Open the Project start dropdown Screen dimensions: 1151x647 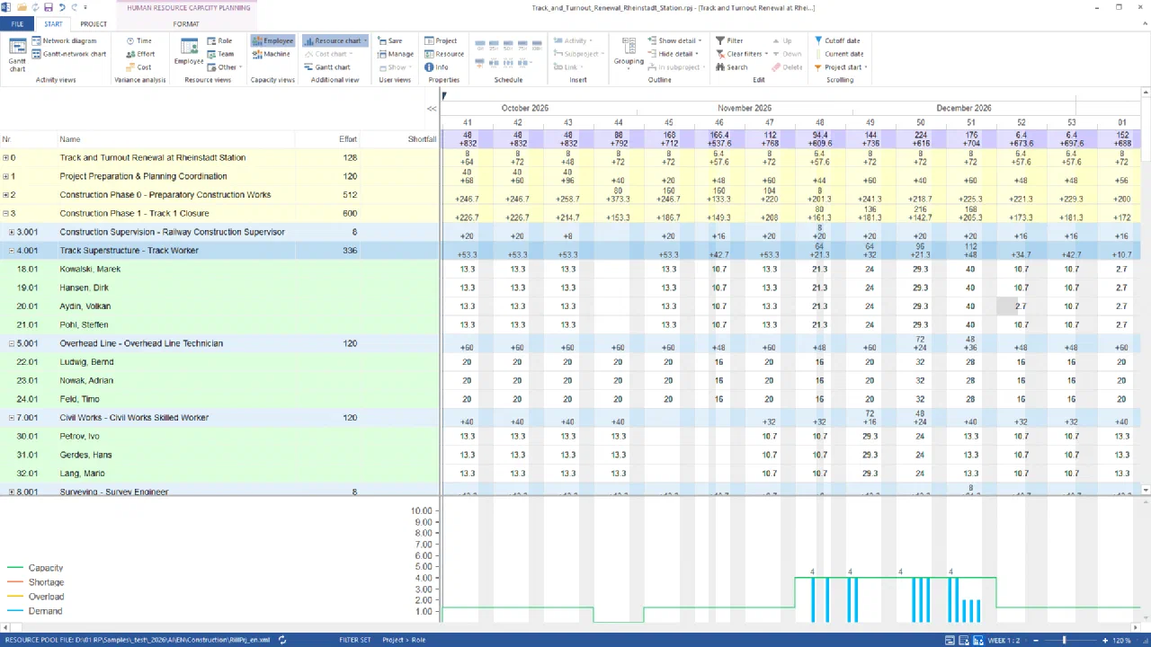coord(840,67)
